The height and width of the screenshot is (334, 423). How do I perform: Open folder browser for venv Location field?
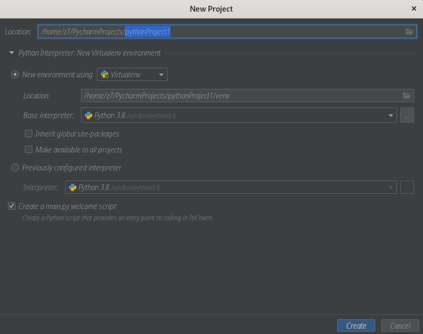406,96
